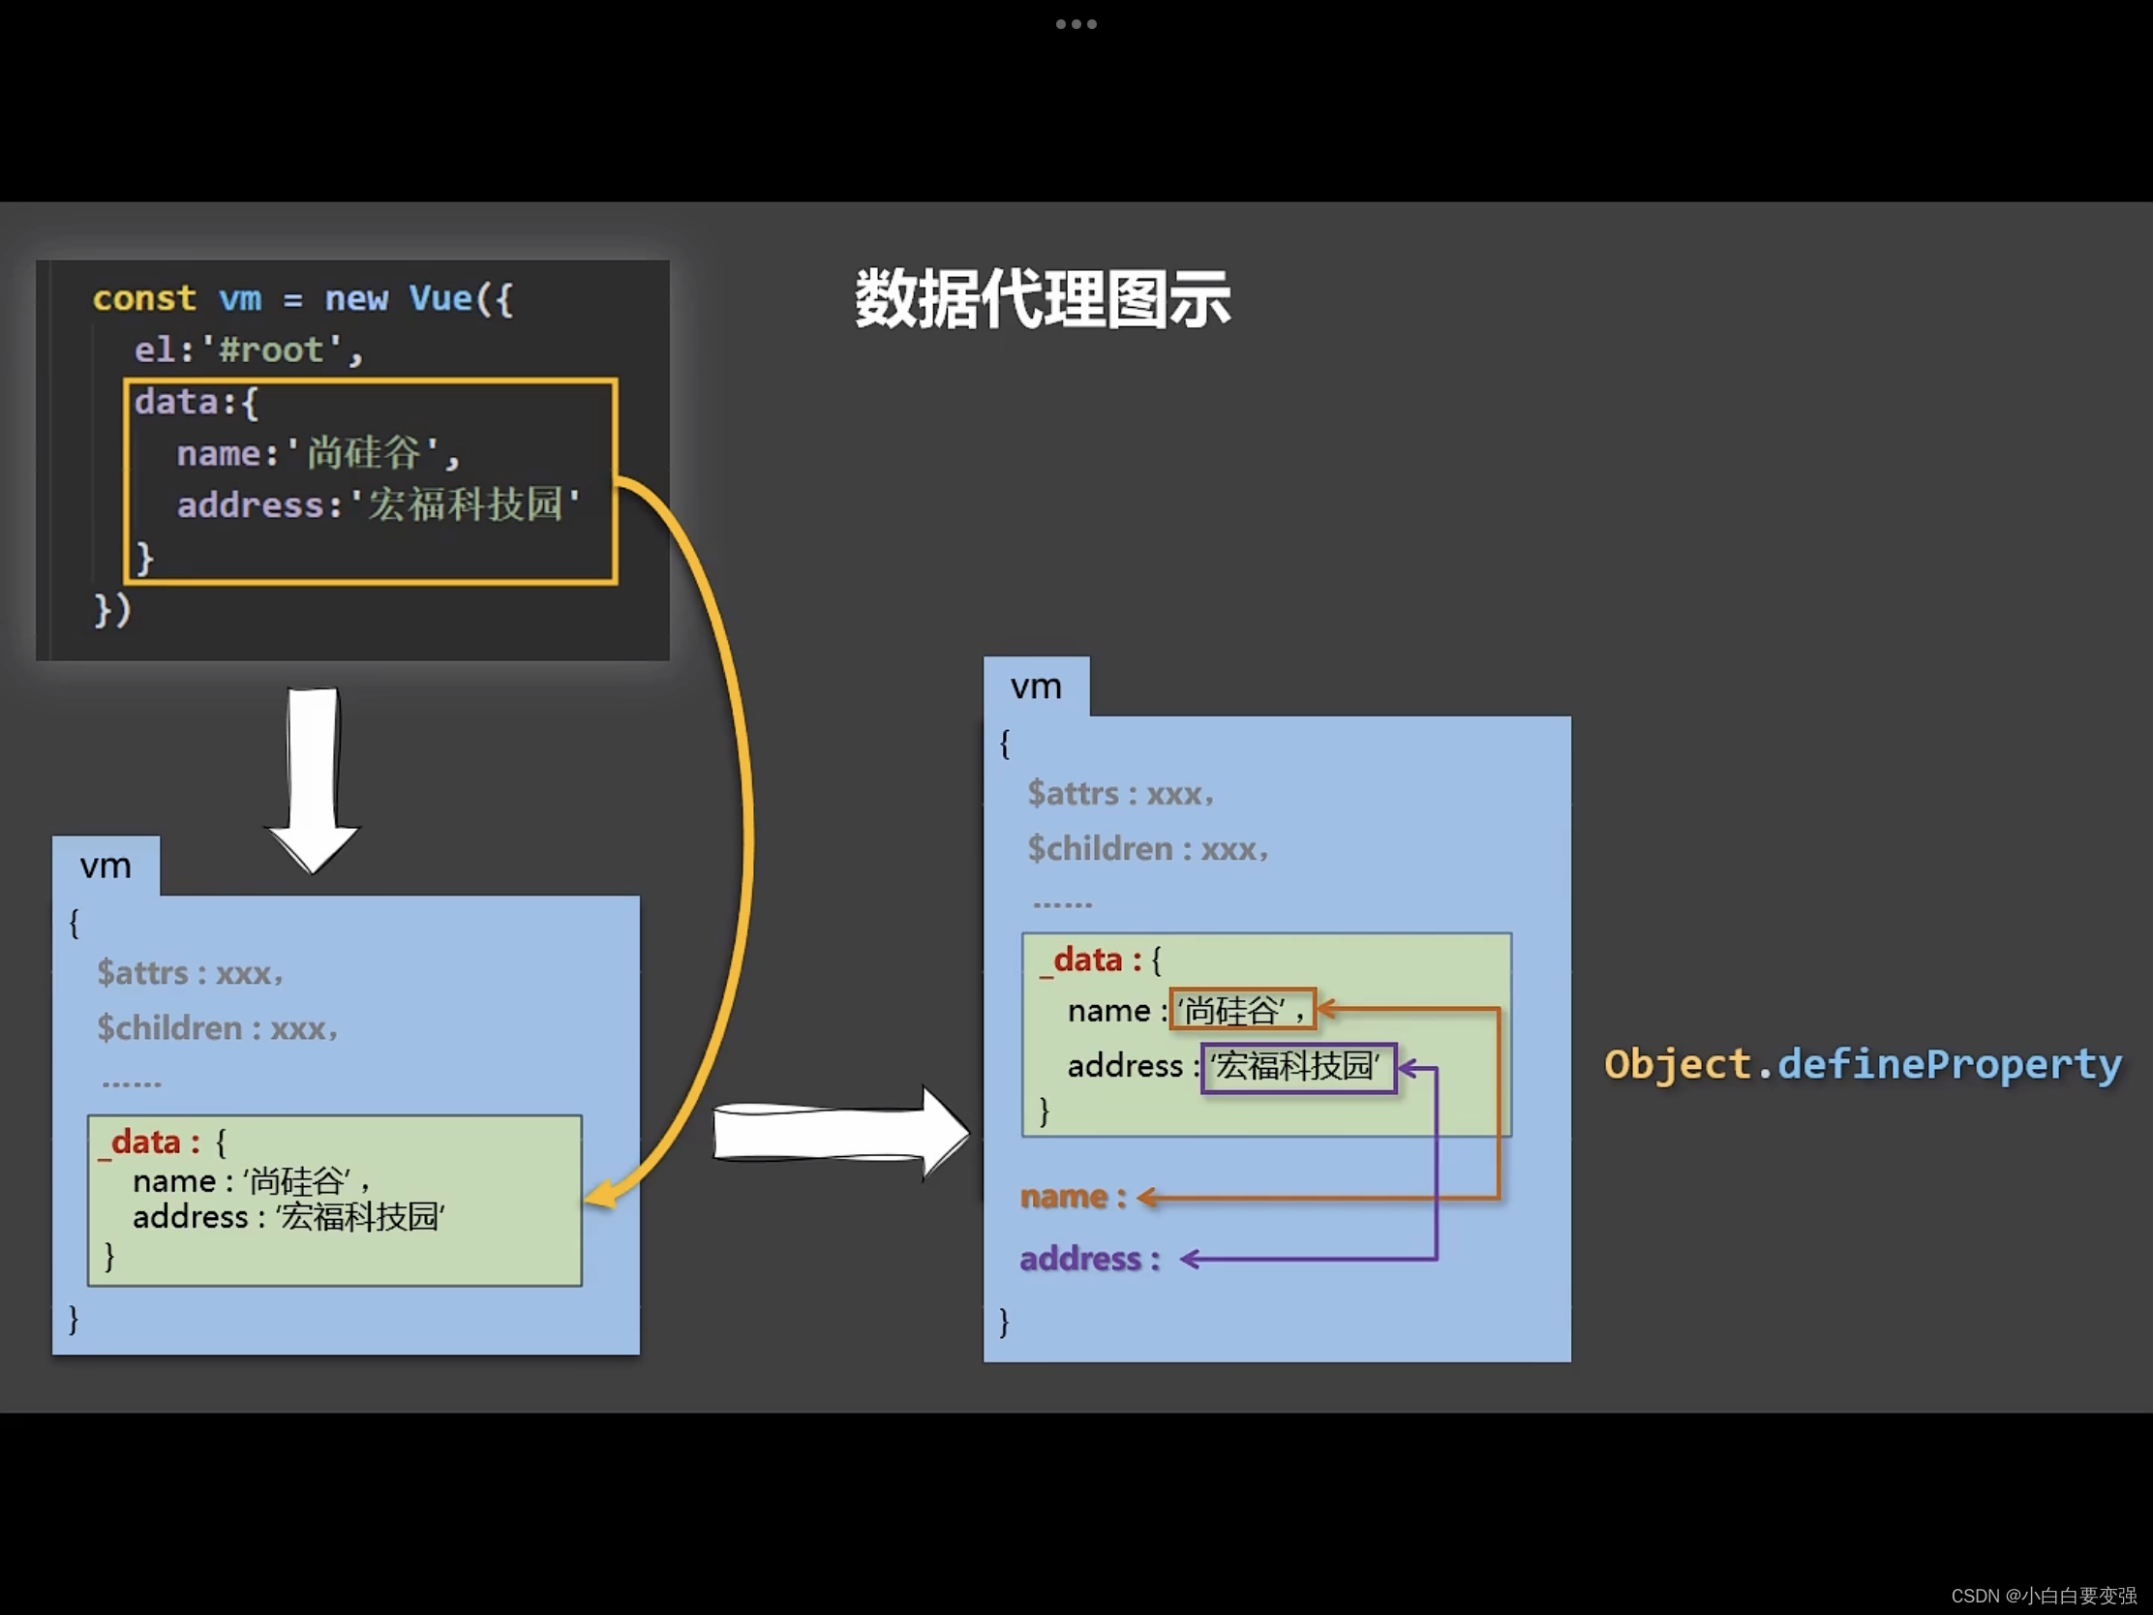
Task: Click "$children : xxx," in the right vm box
Action: (1147, 849)
